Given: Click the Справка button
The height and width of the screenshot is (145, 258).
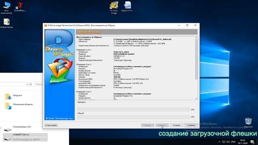Looking at the screenshot, I should (x=191, y=125).
